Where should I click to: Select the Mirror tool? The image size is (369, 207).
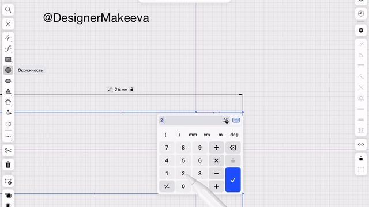click(8, 124)
